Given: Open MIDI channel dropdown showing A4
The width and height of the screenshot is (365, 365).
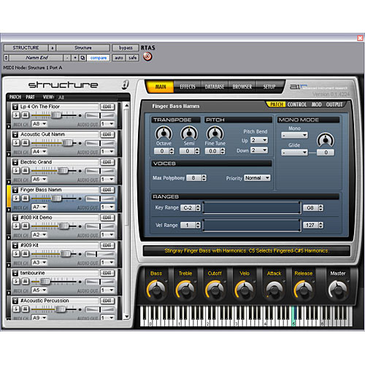Looking at the screenshot, I should pyautogui.click(x=39, y=152).
